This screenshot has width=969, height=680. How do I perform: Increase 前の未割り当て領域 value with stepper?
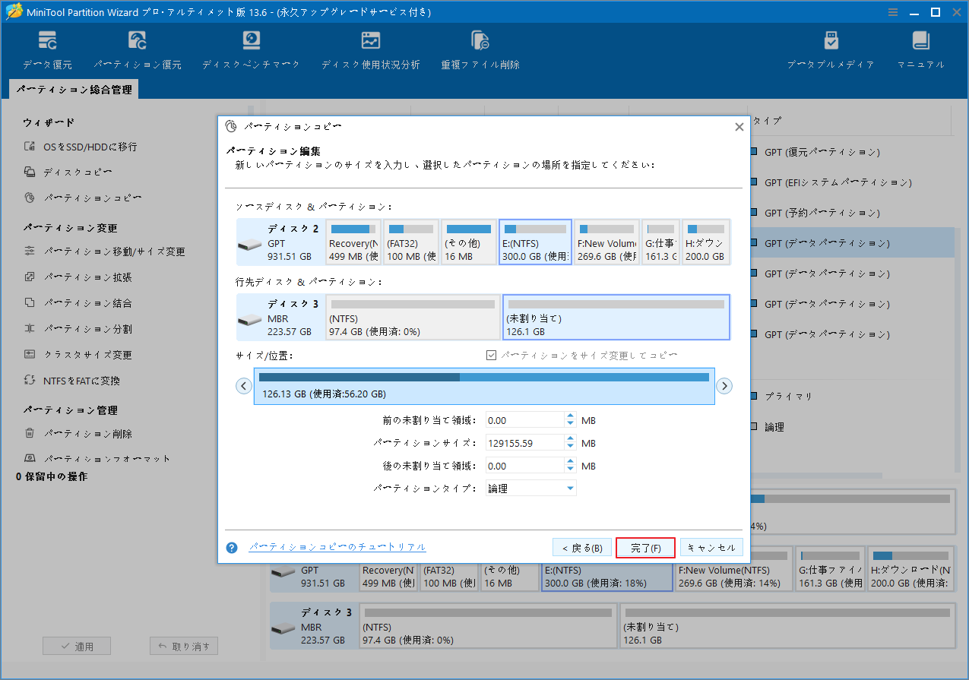coord(571,416)
